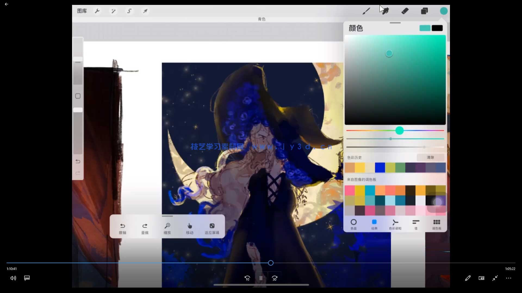Pick the blue swatch in color history
The width and height of the screenshot is (522, 293).
380,168
